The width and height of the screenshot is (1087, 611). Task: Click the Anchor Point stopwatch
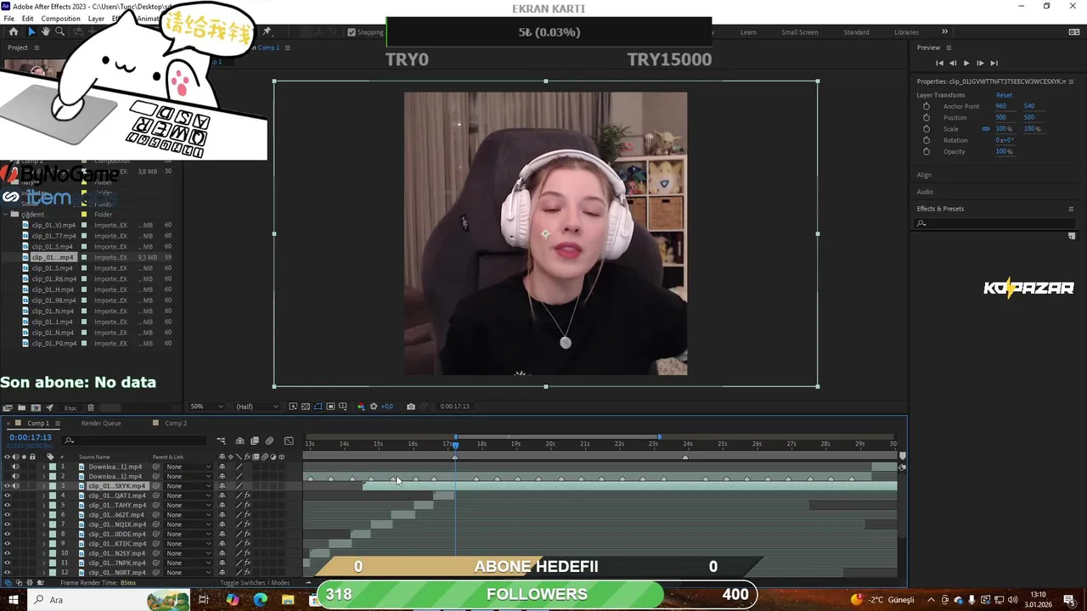(x=926, y=106)
